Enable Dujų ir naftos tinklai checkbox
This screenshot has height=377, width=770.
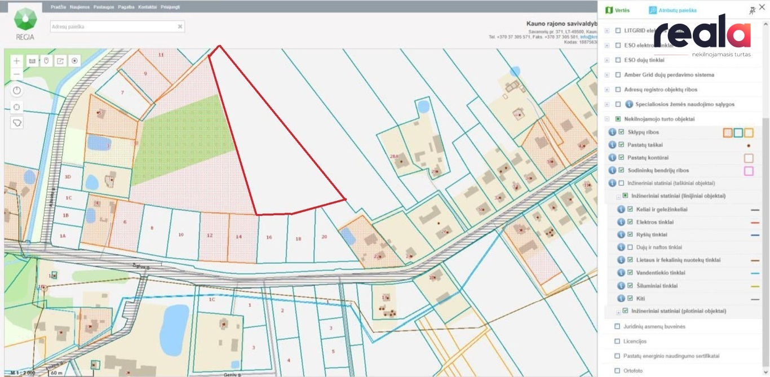point(630,247)
